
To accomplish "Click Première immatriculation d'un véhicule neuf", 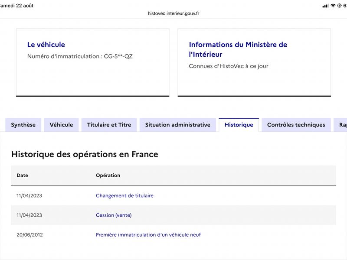I will point(148,235).
